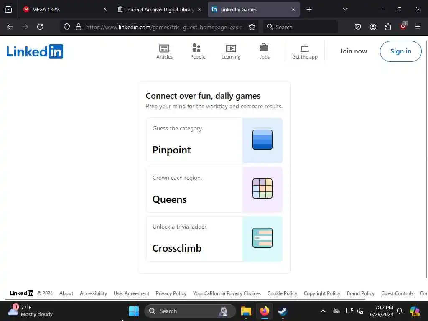Viewport: 428px width, 321px height.
Task: Open the extensions puzzle piece icon
Action: (388, 27)
